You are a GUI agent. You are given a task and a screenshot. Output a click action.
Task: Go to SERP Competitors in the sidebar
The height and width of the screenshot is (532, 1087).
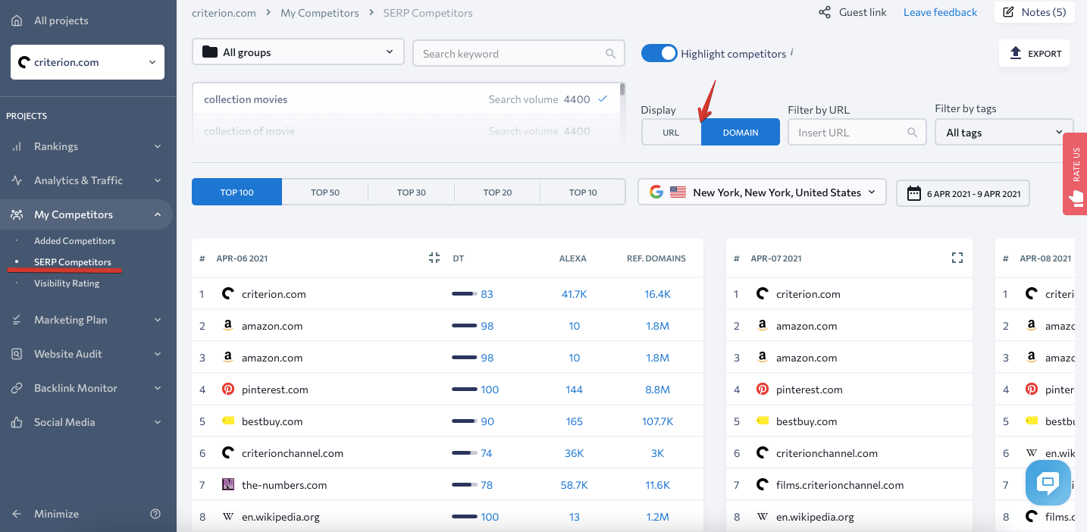click(73, 262)
